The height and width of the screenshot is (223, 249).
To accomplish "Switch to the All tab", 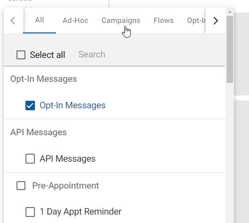I will coord(39,20).
